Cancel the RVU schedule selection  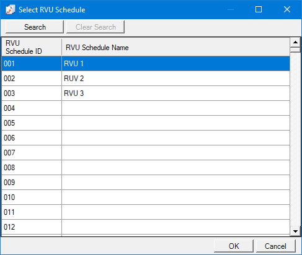click(x=276, y=246)
